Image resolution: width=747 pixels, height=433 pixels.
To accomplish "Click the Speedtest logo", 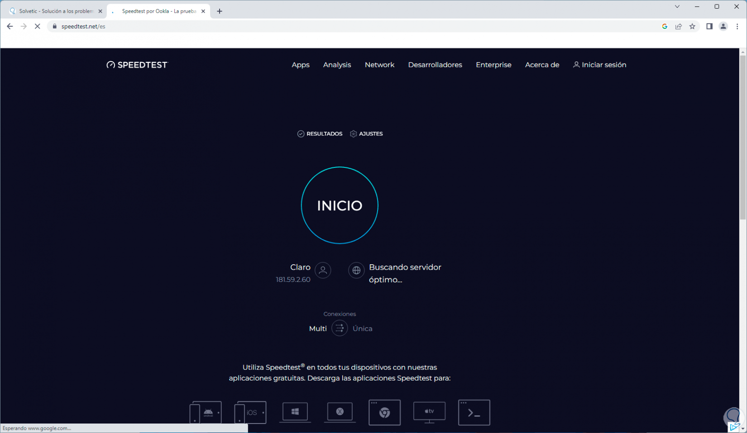I will click(x=137, y=65).
